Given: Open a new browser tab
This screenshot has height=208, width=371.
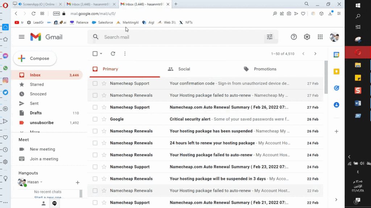Looking at the screenshot, I should coord(176,4).
